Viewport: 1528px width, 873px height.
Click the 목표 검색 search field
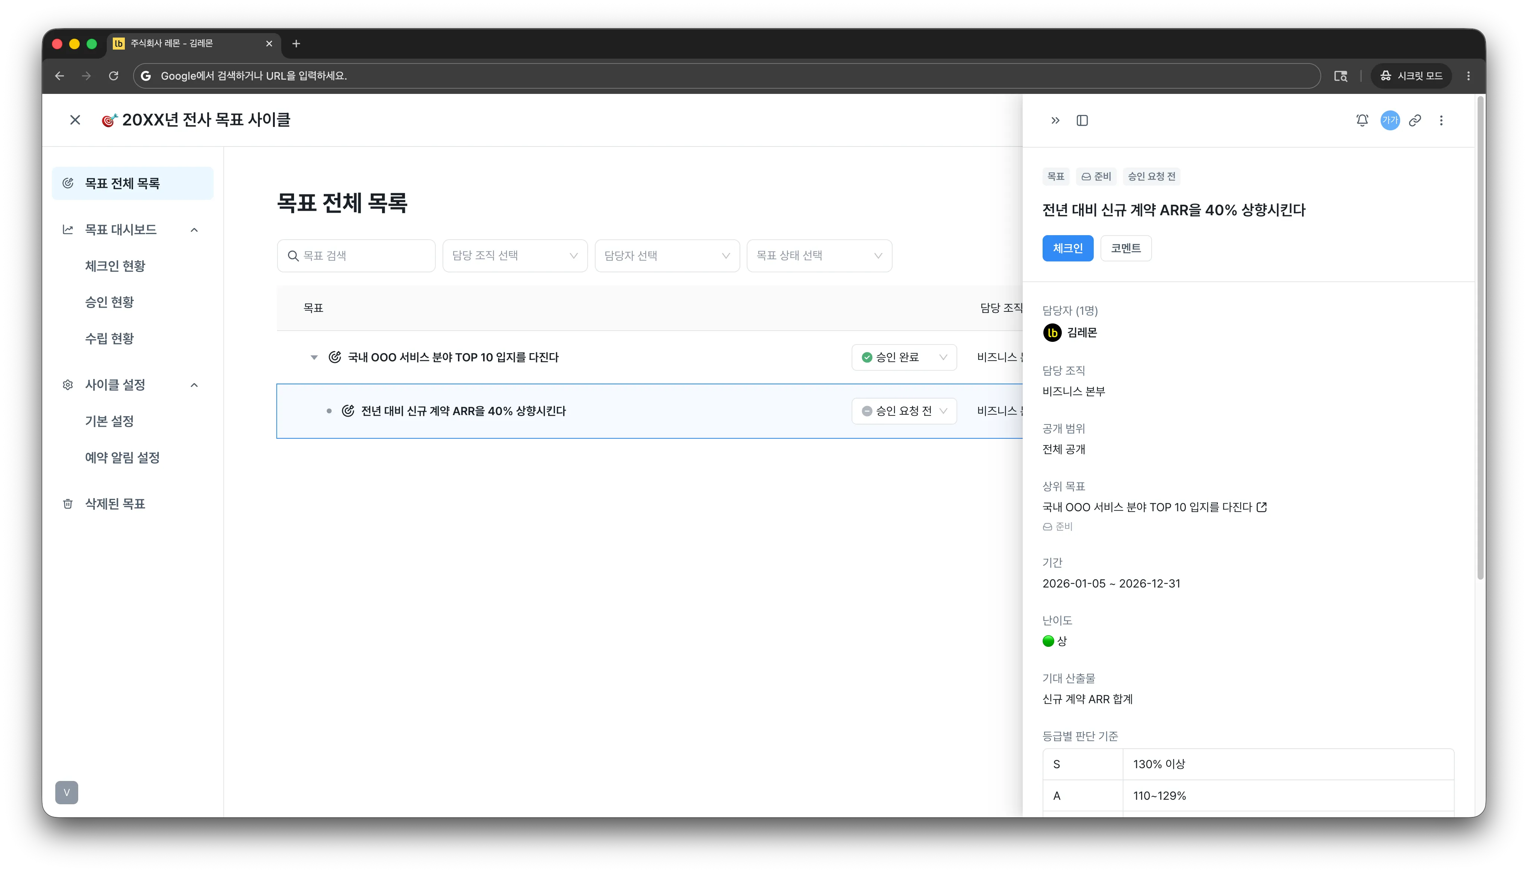click(356, 256)
